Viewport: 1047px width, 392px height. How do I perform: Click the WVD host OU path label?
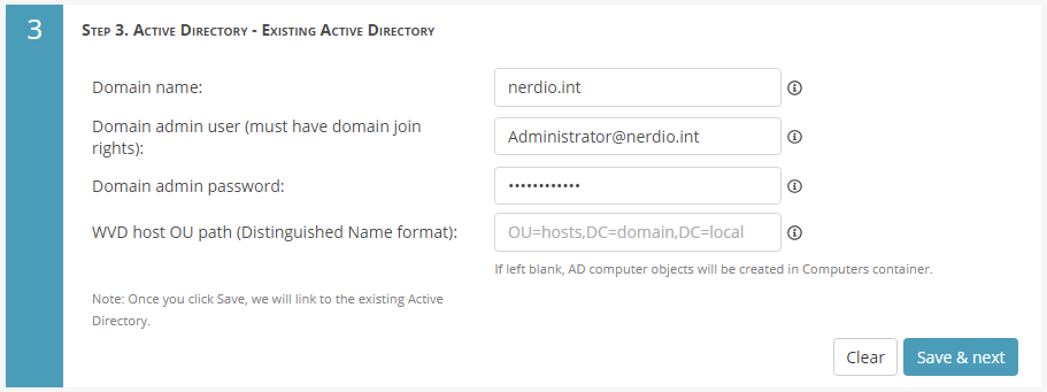click(275, 232)
